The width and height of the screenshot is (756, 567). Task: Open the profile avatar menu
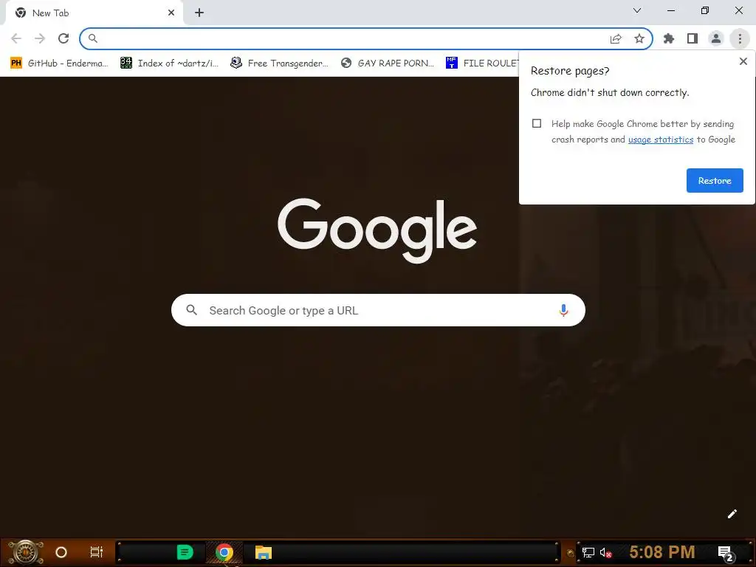tap(716, 38)
